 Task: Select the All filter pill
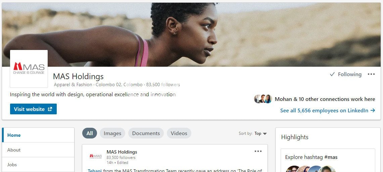90,133
